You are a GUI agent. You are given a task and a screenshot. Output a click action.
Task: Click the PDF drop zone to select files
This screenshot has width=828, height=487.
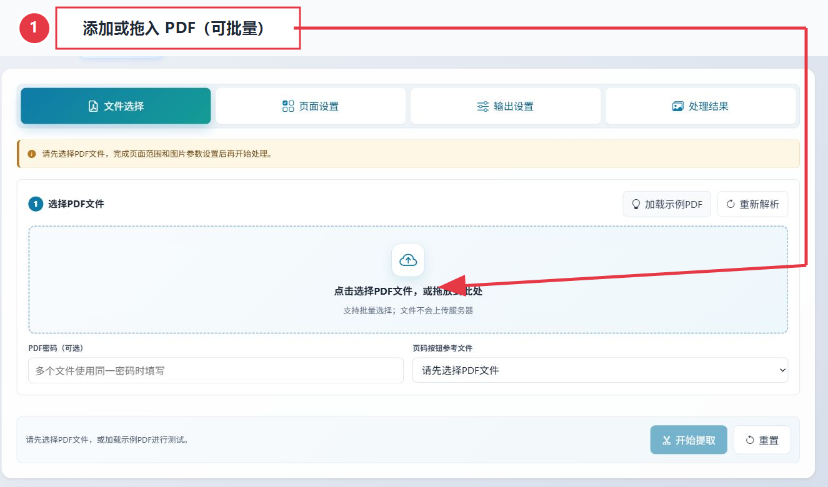(x=408, y=280)
